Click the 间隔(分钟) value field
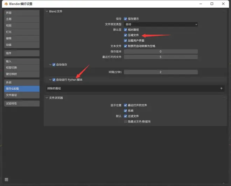This screenshot has height=186, width=231. (161, 72)
